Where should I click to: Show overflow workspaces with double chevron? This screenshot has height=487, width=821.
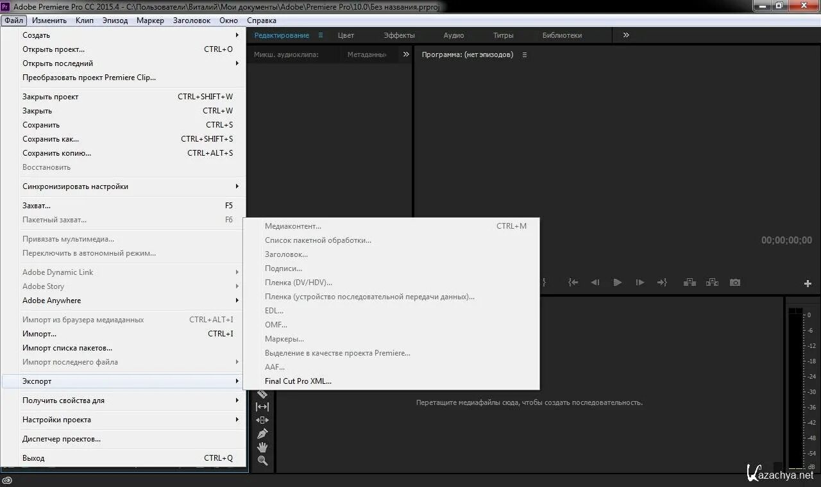click(626, 35)
